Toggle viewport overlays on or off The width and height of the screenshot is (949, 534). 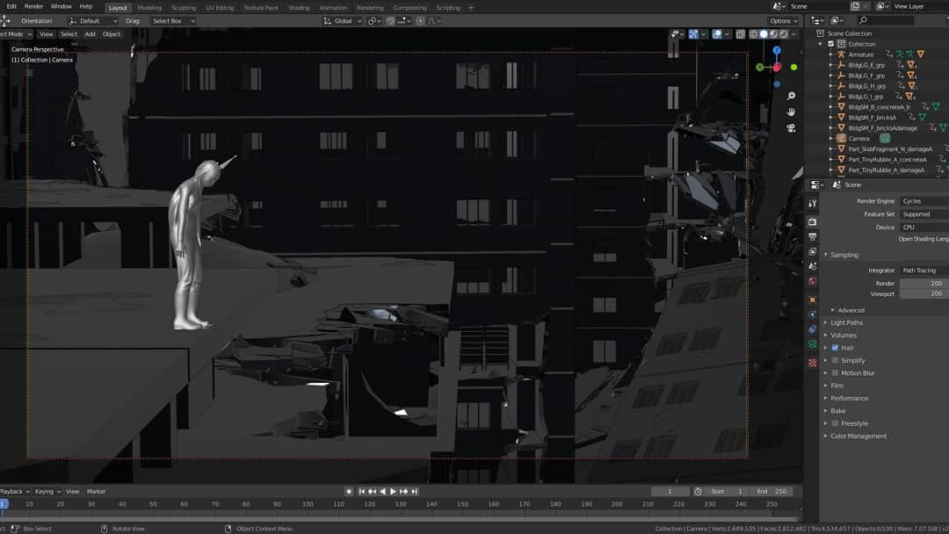click(717, 34)
